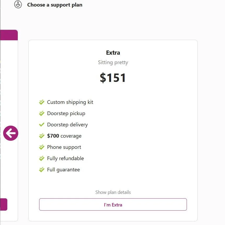Viewport: 225px width, 225px height.
Task: Click the checkmark beside Fully refundable
Action: (x=42, y=158)
